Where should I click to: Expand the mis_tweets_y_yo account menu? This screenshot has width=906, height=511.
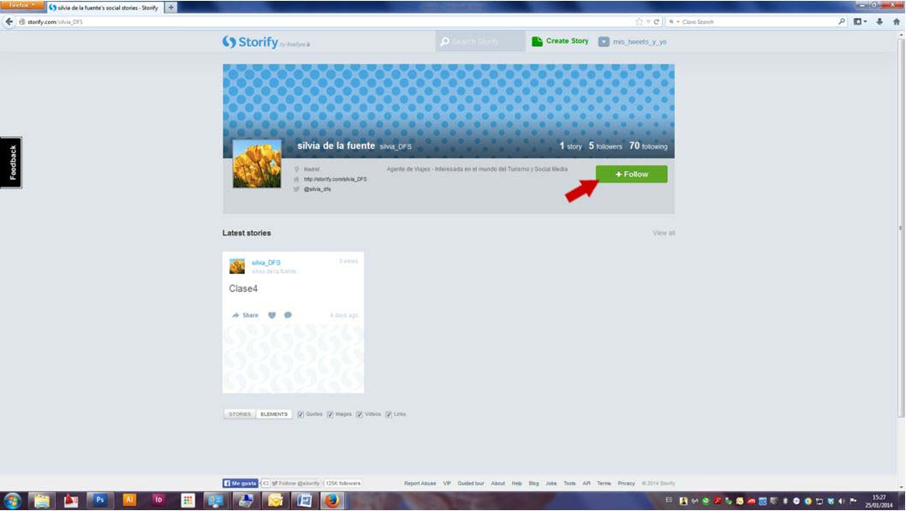point(632,41)
